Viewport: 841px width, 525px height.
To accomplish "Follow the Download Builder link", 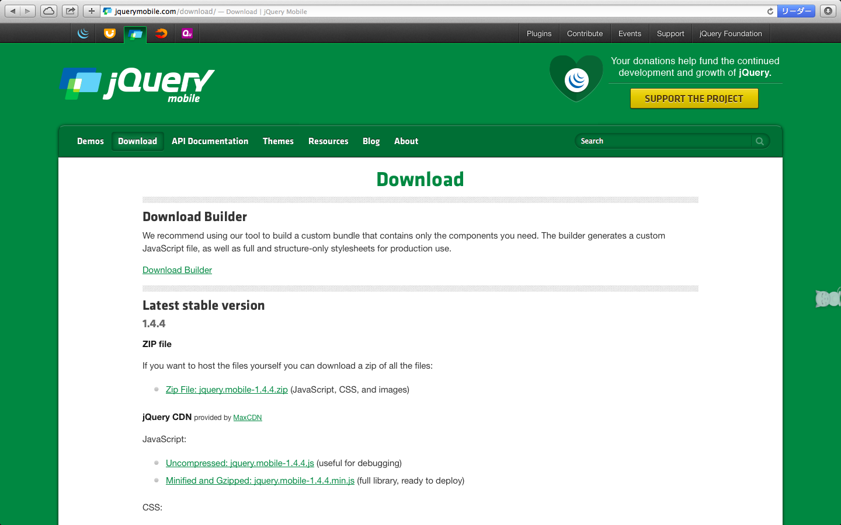I will (x=177, y=270).
